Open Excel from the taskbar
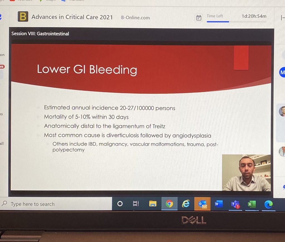 (252, 204)
